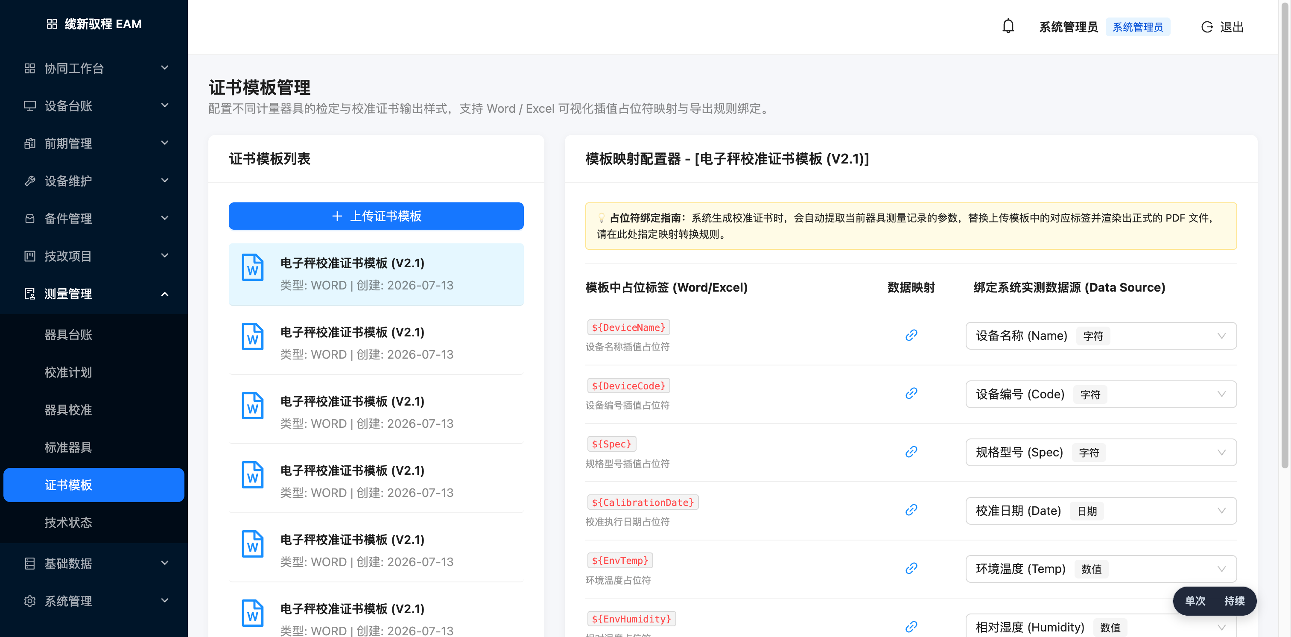Screen dimensions: 1291x637
Task: Click the 缆新驭程 EAM app title
Action: click(103, 24)
